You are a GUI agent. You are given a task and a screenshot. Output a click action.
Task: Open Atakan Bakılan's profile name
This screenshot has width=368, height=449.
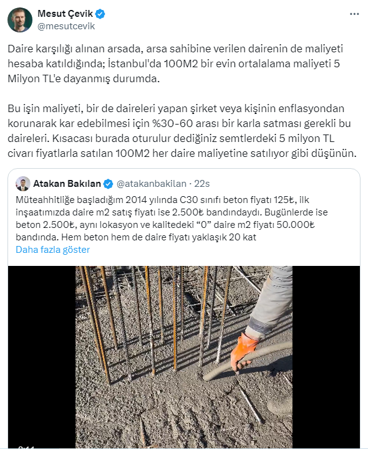[x=67, y=183]
